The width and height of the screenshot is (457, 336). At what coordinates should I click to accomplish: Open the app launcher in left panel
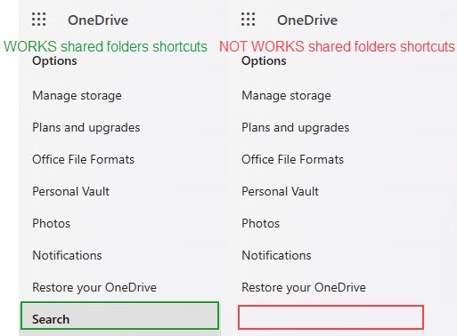coord(39,20)
